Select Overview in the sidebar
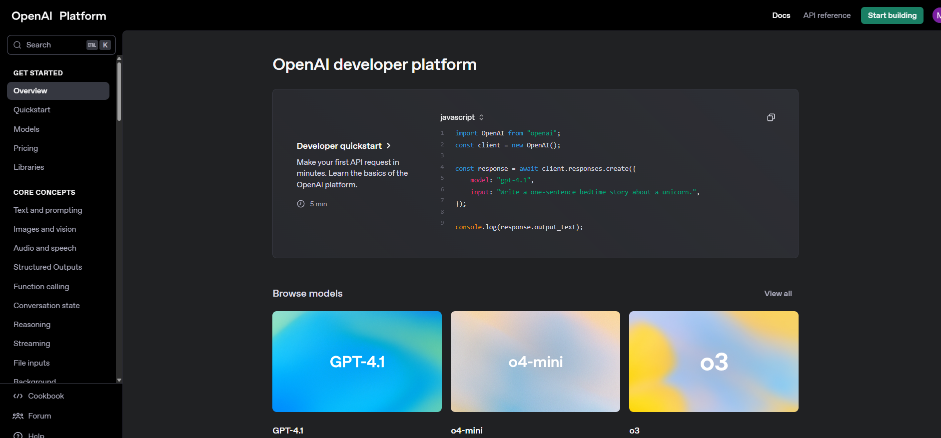Viewport: 941px width, 438px height. [58, 91]
